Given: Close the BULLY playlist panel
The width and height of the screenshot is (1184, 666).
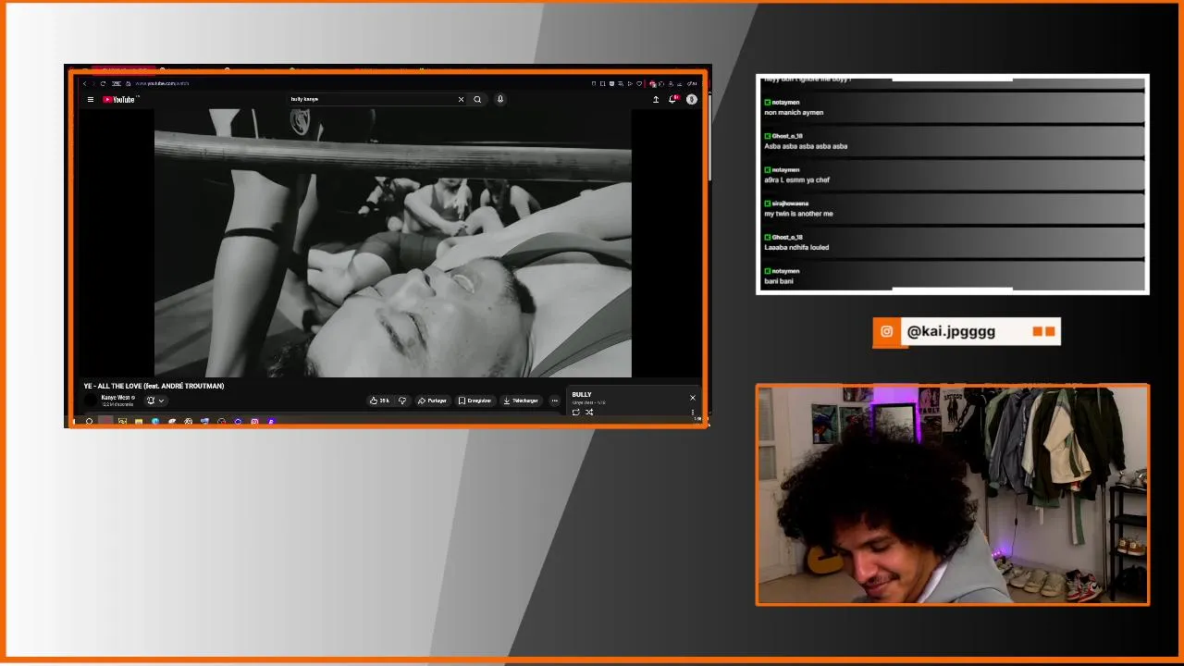Looking at the screenshot, I should (x=692, y=398).
